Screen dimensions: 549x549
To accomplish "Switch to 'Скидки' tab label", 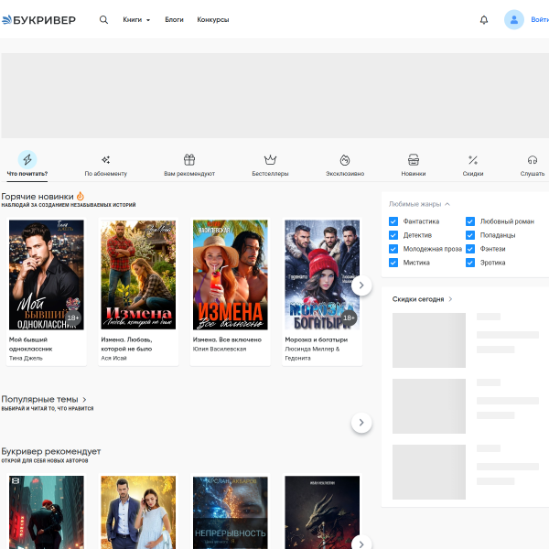I will 473,173.
